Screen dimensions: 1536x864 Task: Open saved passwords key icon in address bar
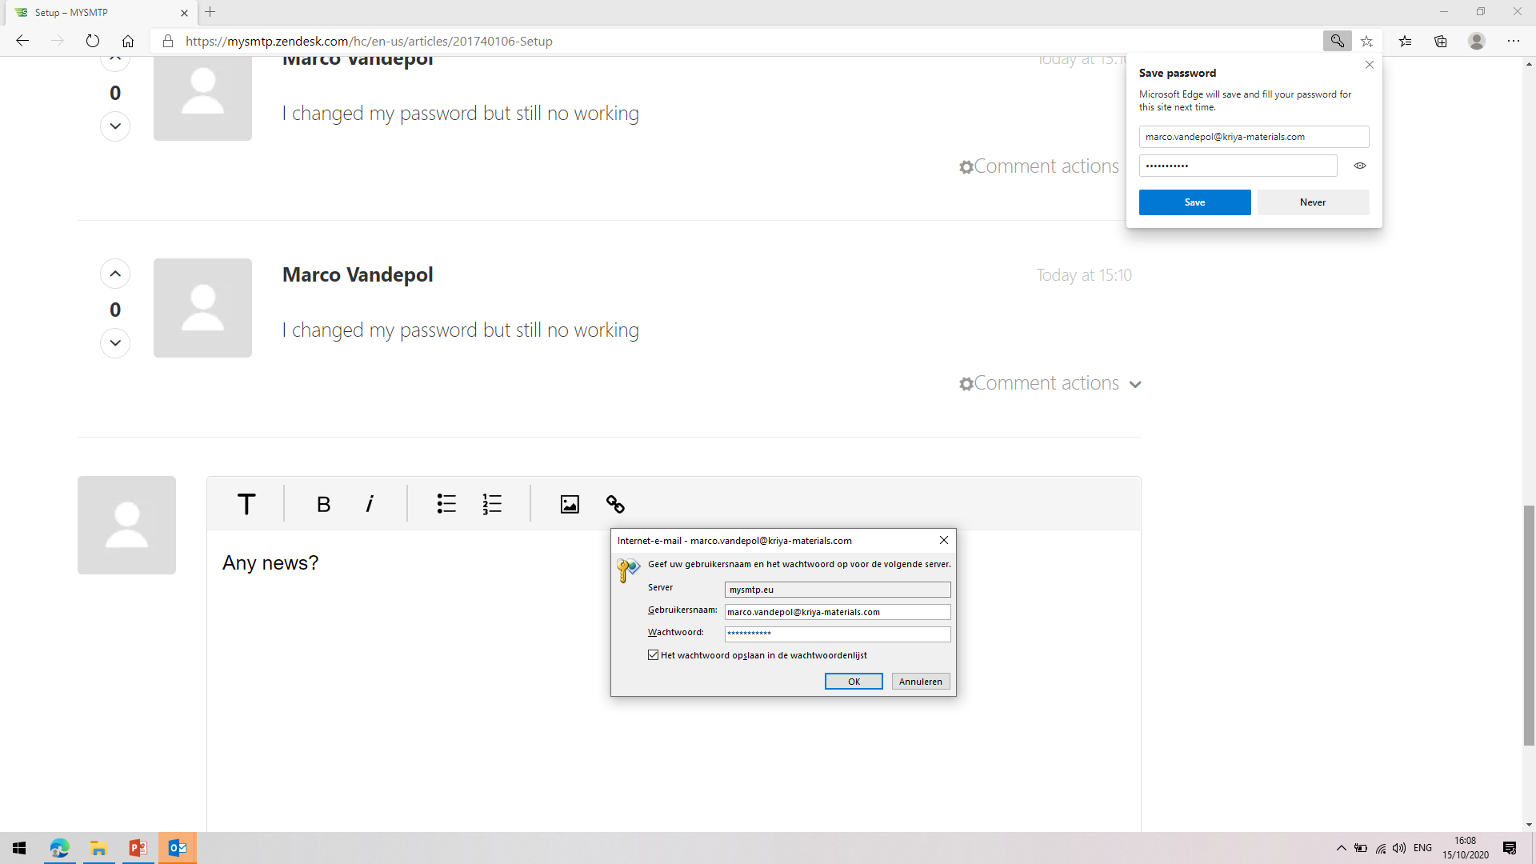[1337, 41]
